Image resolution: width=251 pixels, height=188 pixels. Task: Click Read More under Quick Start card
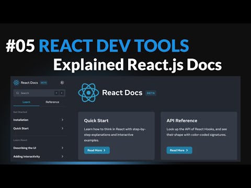click(x=97, y=150)
